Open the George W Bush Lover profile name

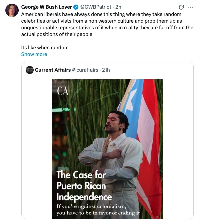point(46,7)
